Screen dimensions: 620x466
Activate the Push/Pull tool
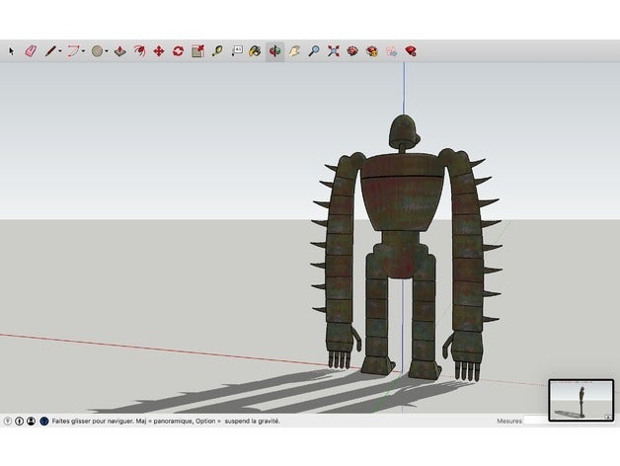pos(119,50)
